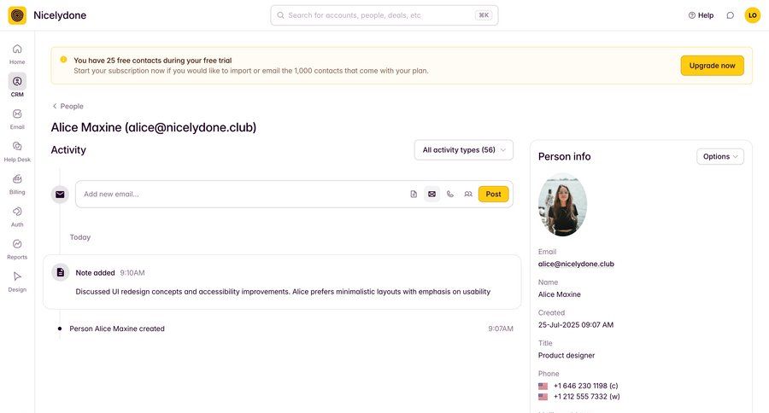Open the Billing section
769x413 pixels.
point(17,183)
